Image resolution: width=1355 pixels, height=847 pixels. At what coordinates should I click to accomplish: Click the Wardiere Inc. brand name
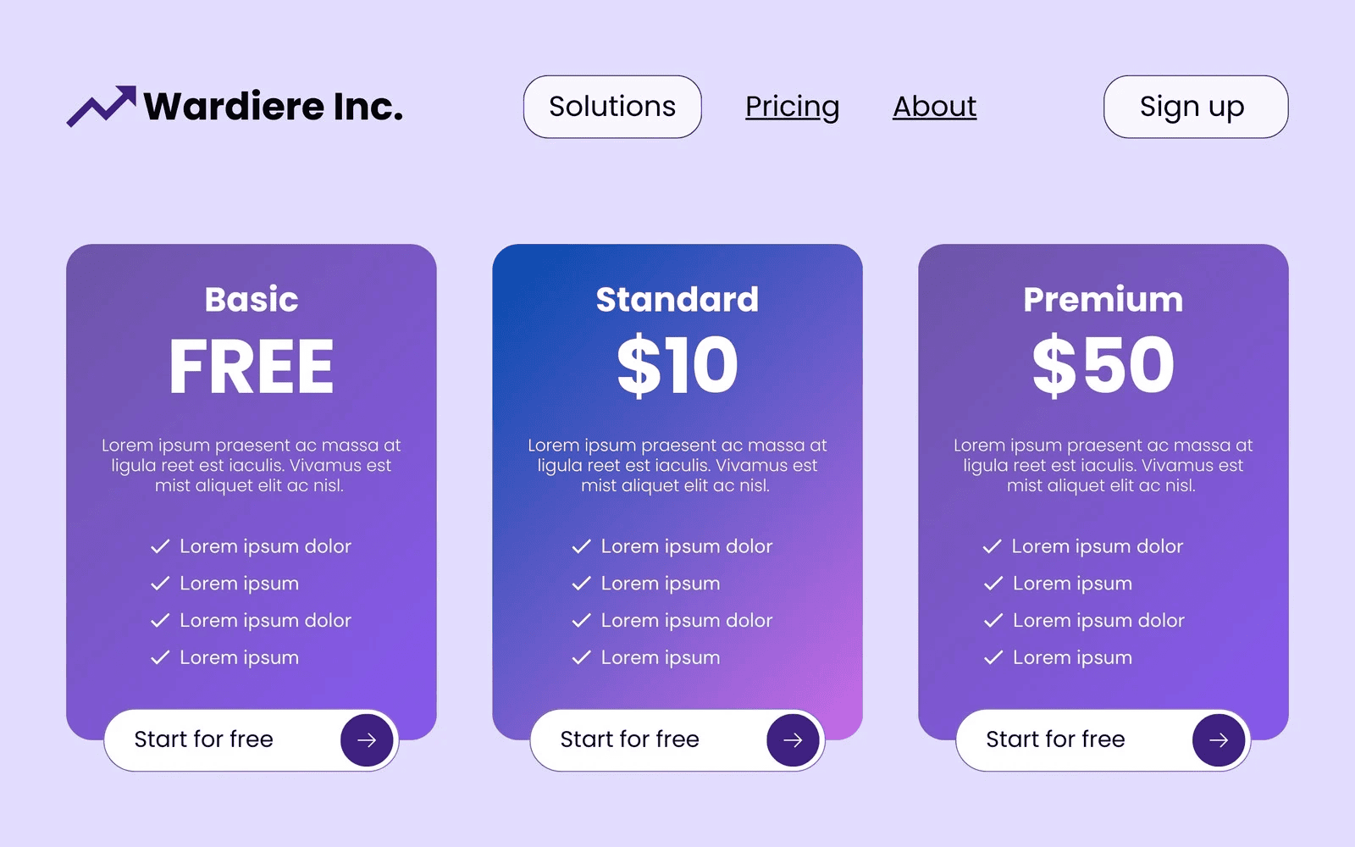click(x=273, y=107)
